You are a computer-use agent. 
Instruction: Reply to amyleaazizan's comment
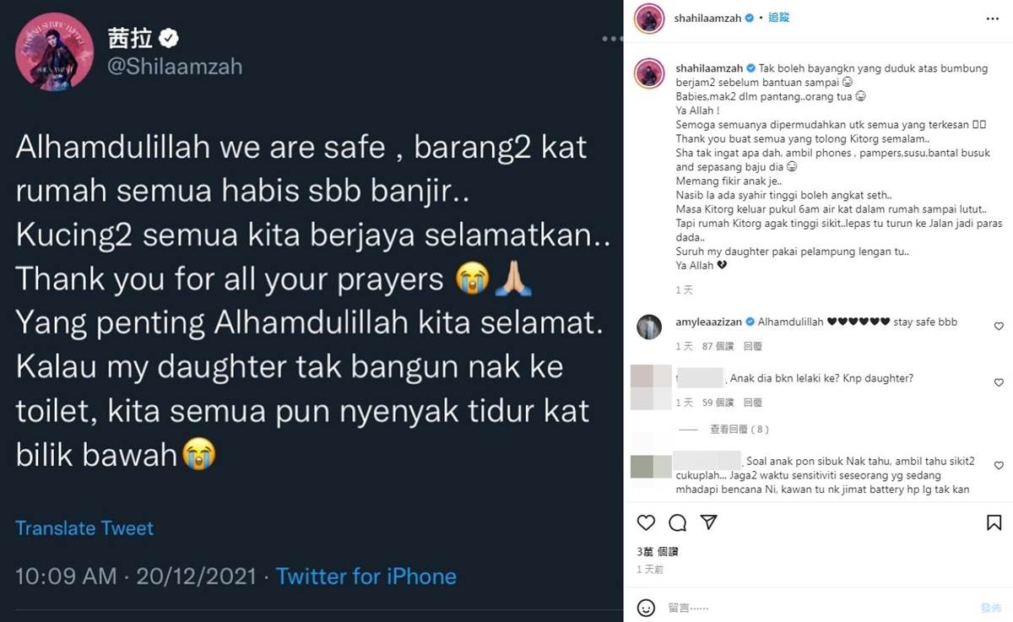[752, 346]
